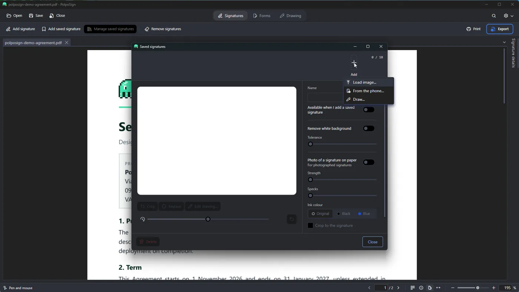Select the Black ink colour option

[344, 214]
